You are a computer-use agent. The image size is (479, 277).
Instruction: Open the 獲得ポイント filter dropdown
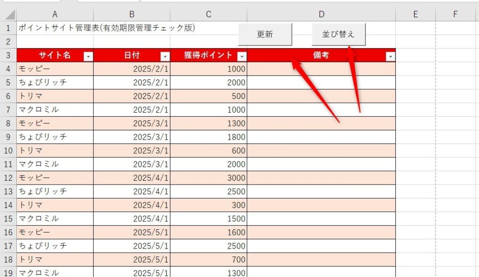coord(242,57)
